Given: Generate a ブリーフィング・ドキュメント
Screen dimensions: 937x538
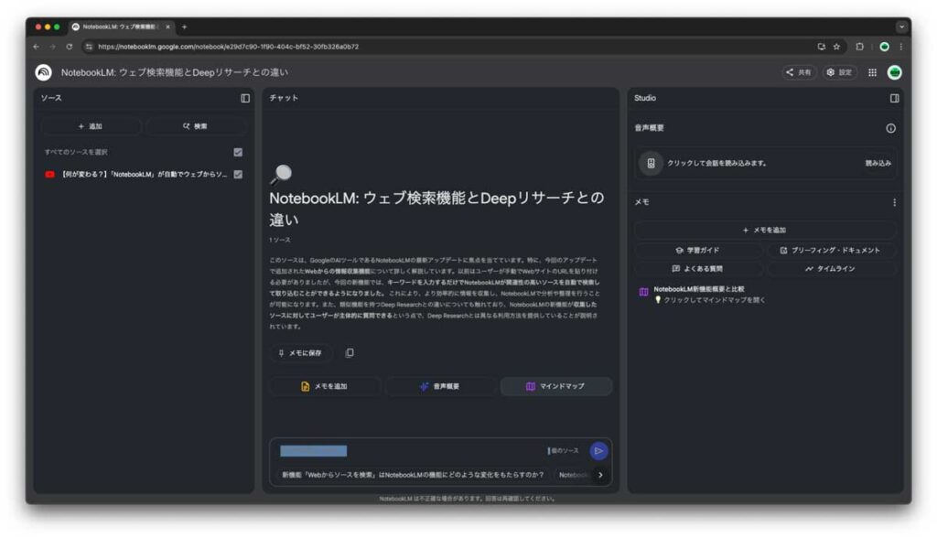Looking at the screenshot, I should (x=831, y=251).
